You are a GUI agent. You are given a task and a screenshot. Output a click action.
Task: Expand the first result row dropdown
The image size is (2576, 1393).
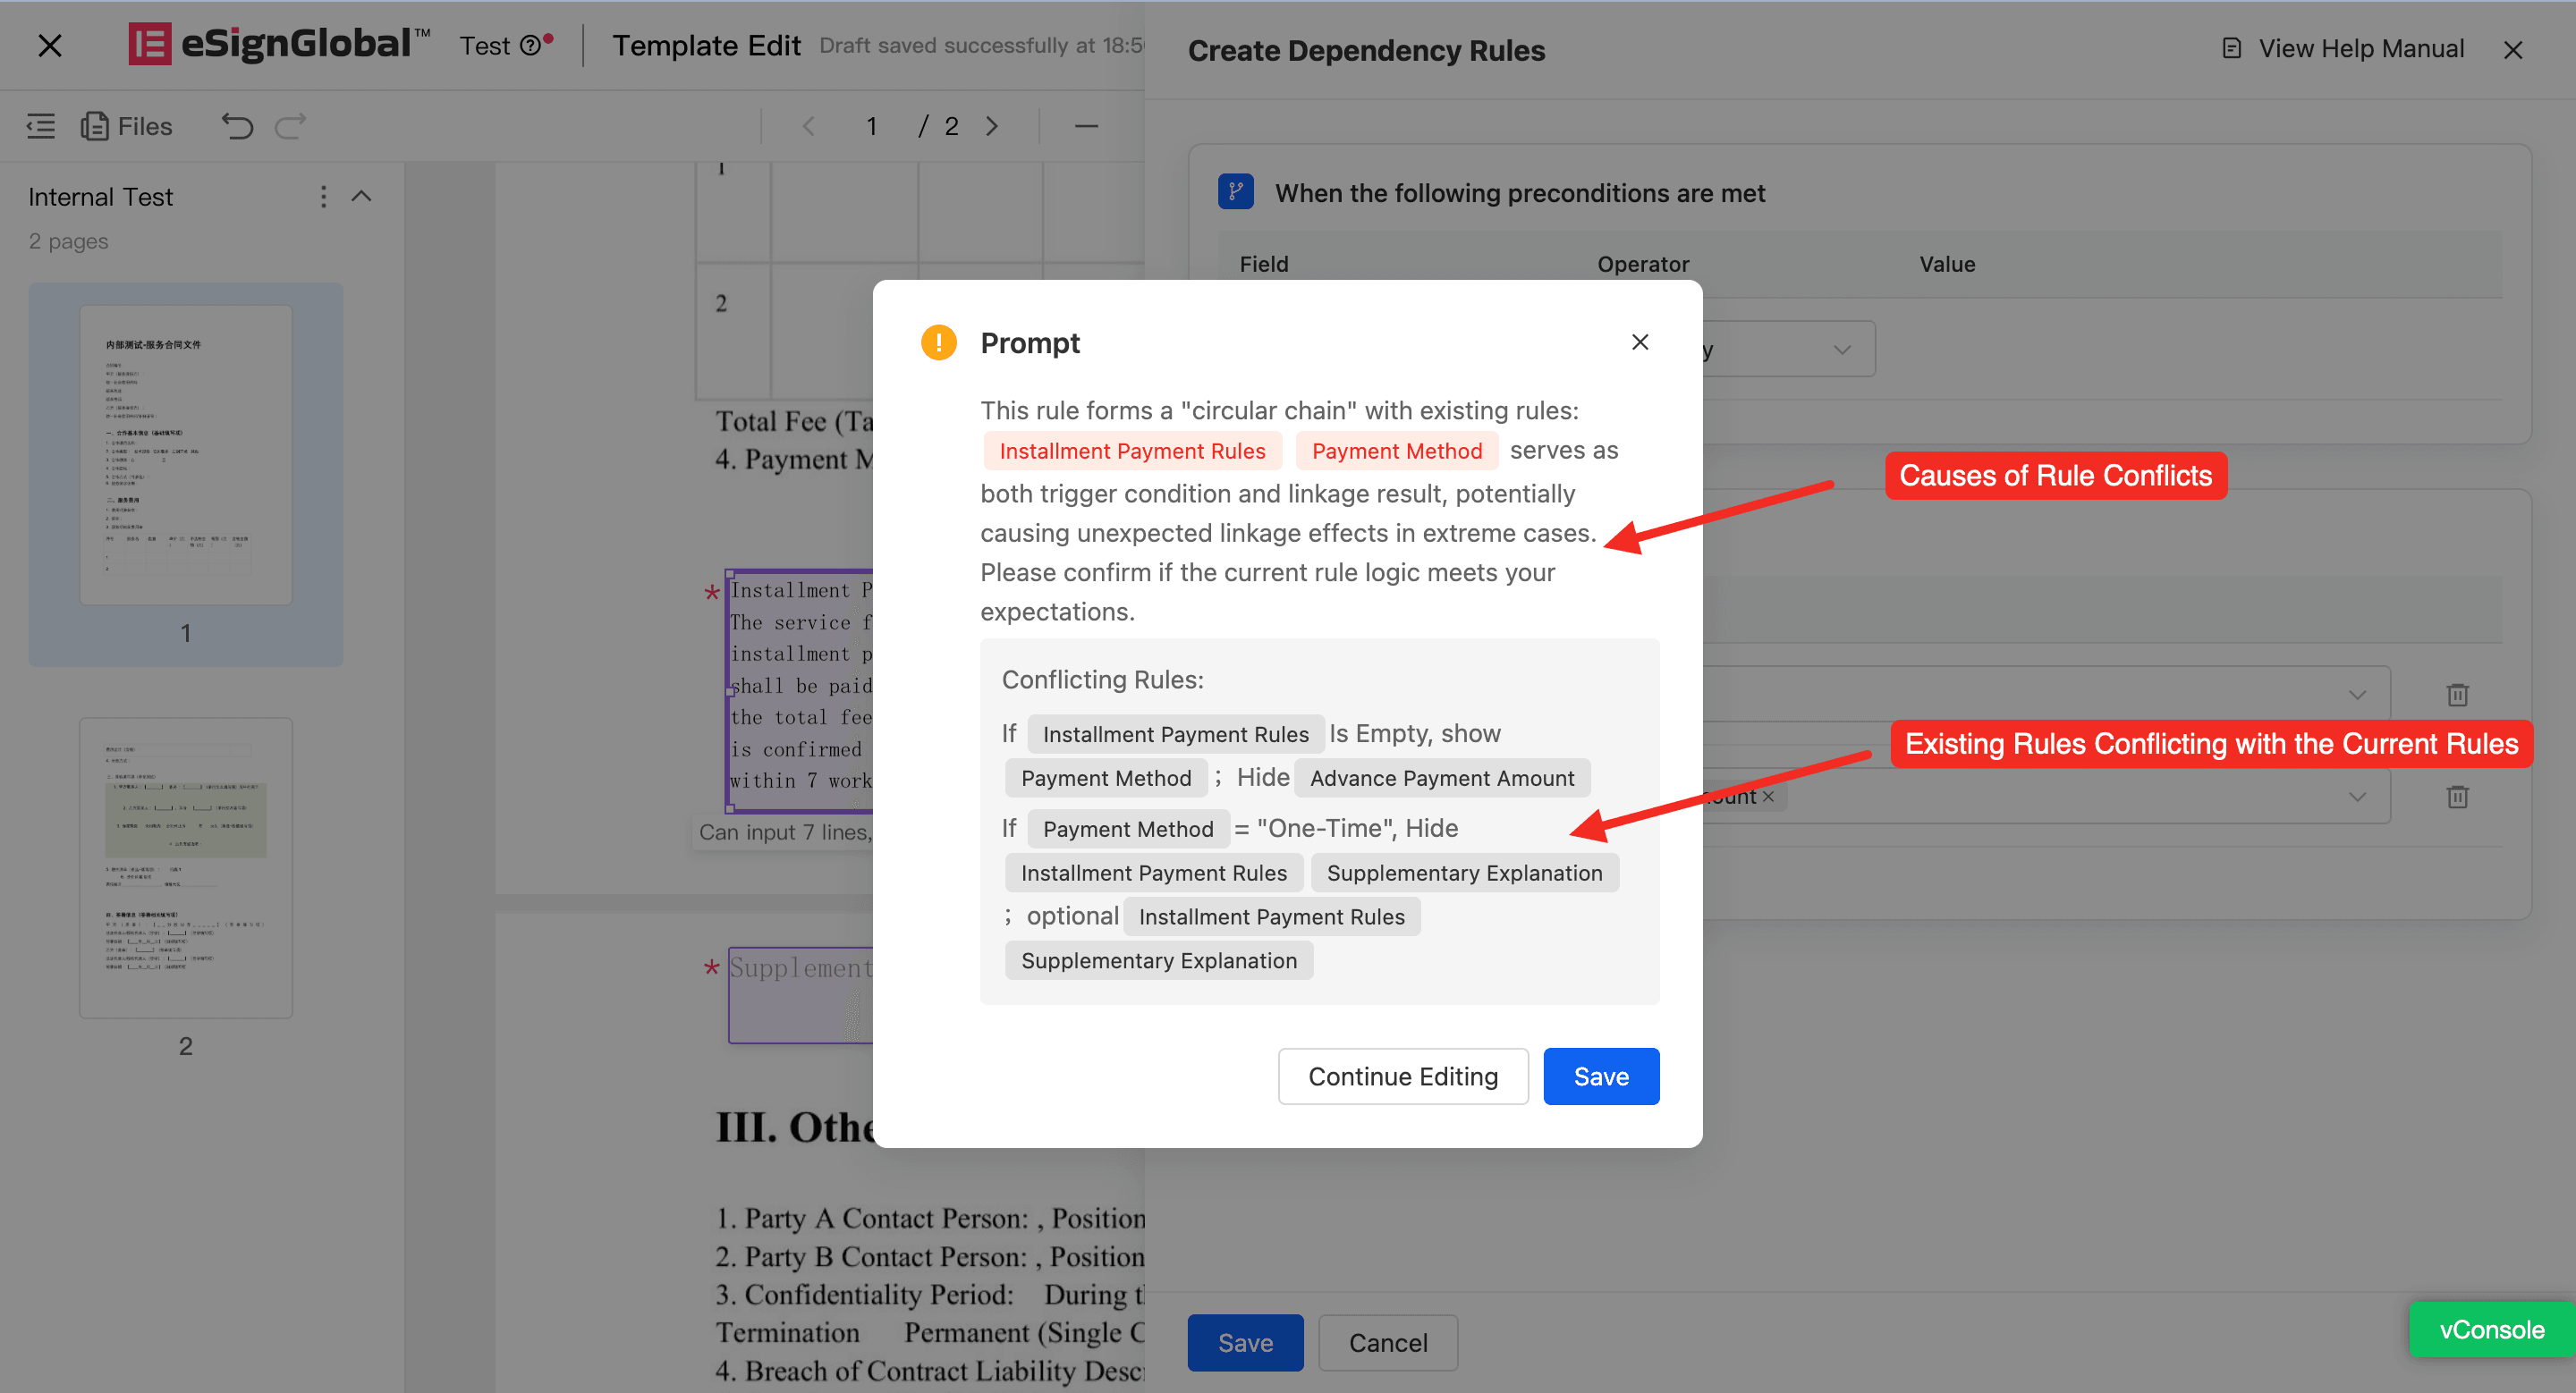(2357, 695)
